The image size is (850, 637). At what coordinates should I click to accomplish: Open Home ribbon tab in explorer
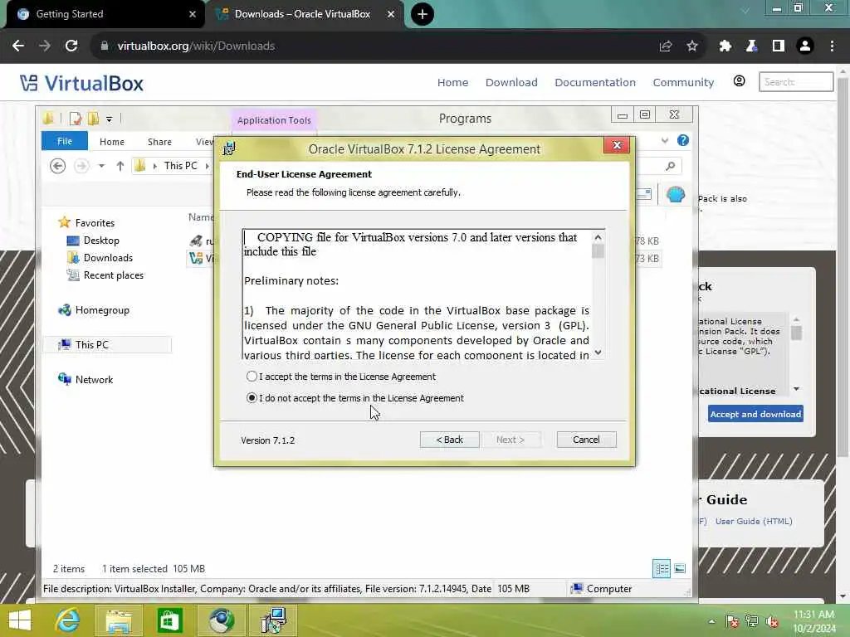pyautogui.click(x=112, y=142)
